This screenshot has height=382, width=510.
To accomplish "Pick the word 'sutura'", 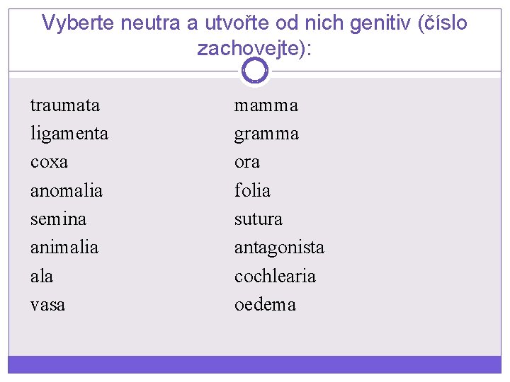I will 259,219.
